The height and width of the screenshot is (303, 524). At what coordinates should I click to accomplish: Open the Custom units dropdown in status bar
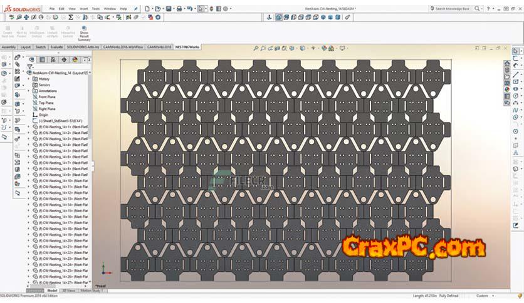point(486,295)
